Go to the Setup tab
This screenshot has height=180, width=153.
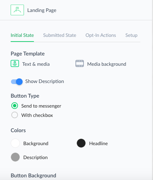[131, 35]
